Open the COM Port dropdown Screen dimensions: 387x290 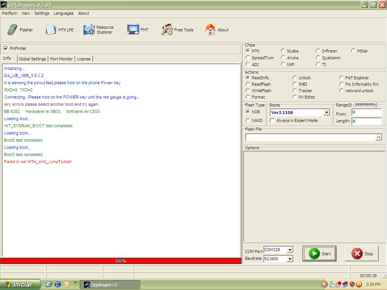(289, 250)
